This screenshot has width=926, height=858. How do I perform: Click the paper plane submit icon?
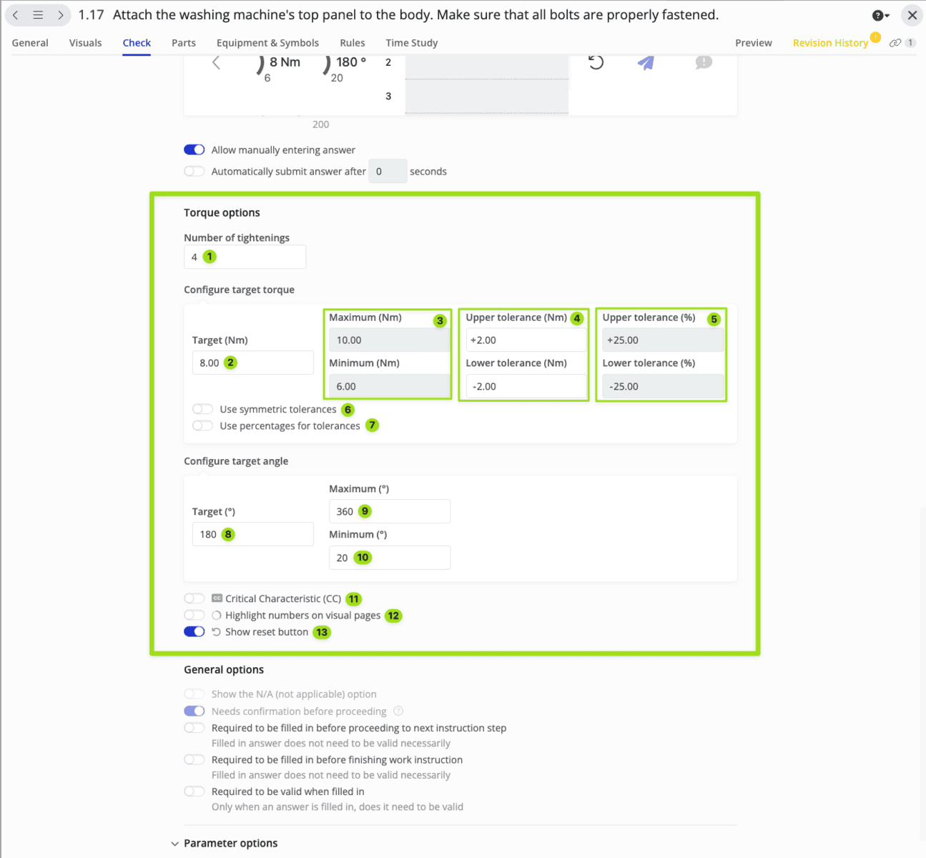coord(646,63)
